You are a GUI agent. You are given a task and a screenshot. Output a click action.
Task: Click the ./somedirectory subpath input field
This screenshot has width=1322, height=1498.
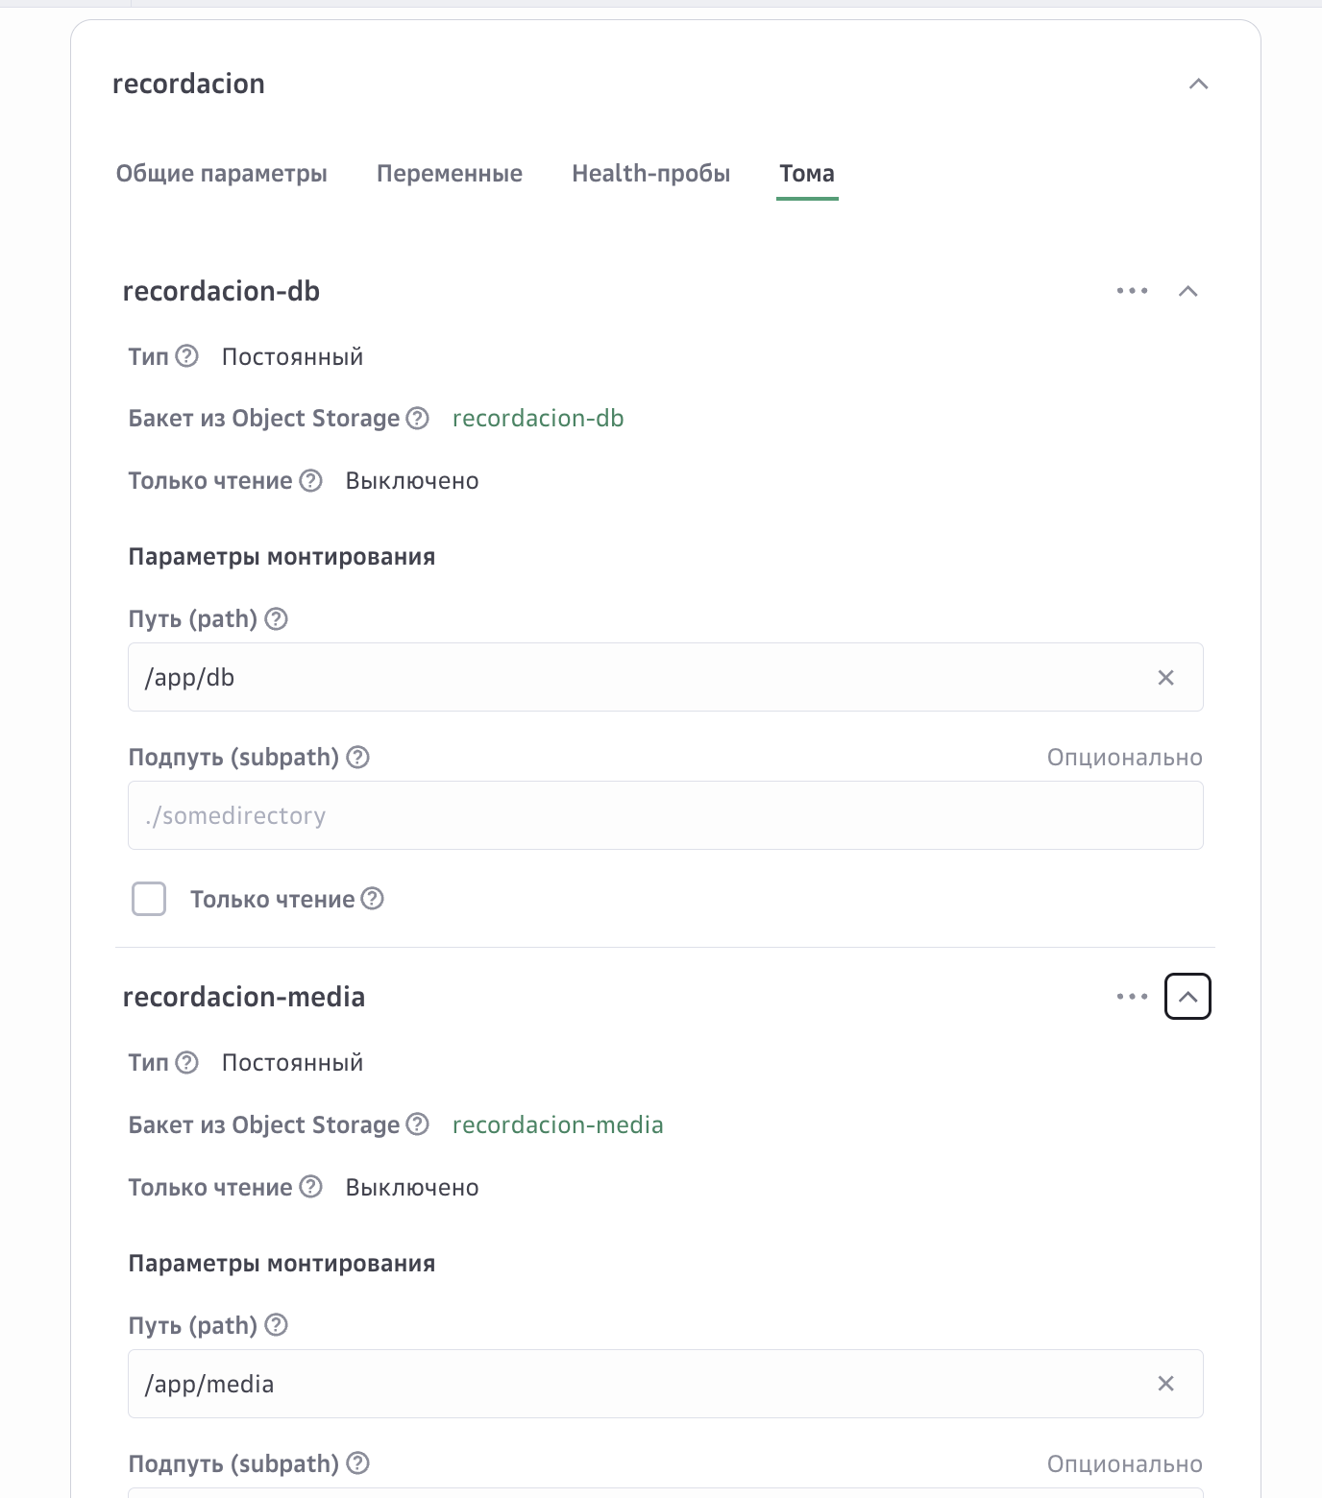point(665,815)
